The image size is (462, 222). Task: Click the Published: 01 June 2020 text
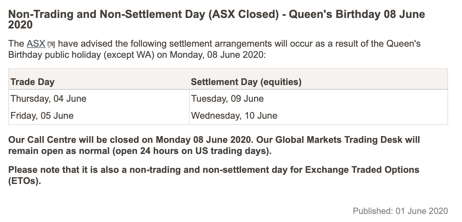click(400, 211)
